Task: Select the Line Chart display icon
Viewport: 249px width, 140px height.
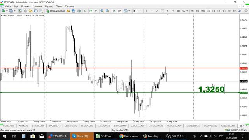Action: (96, 11)
